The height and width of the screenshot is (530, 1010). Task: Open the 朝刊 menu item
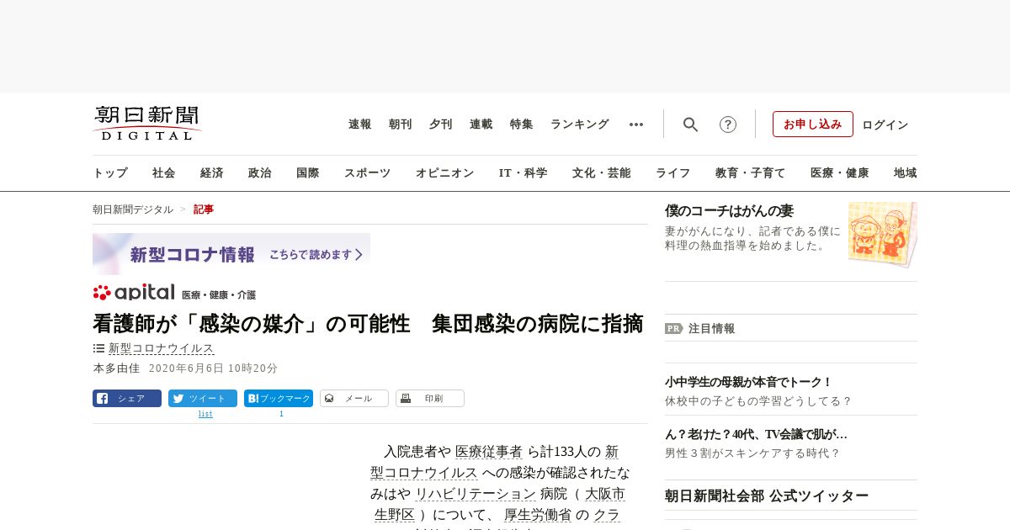point(401,125)
